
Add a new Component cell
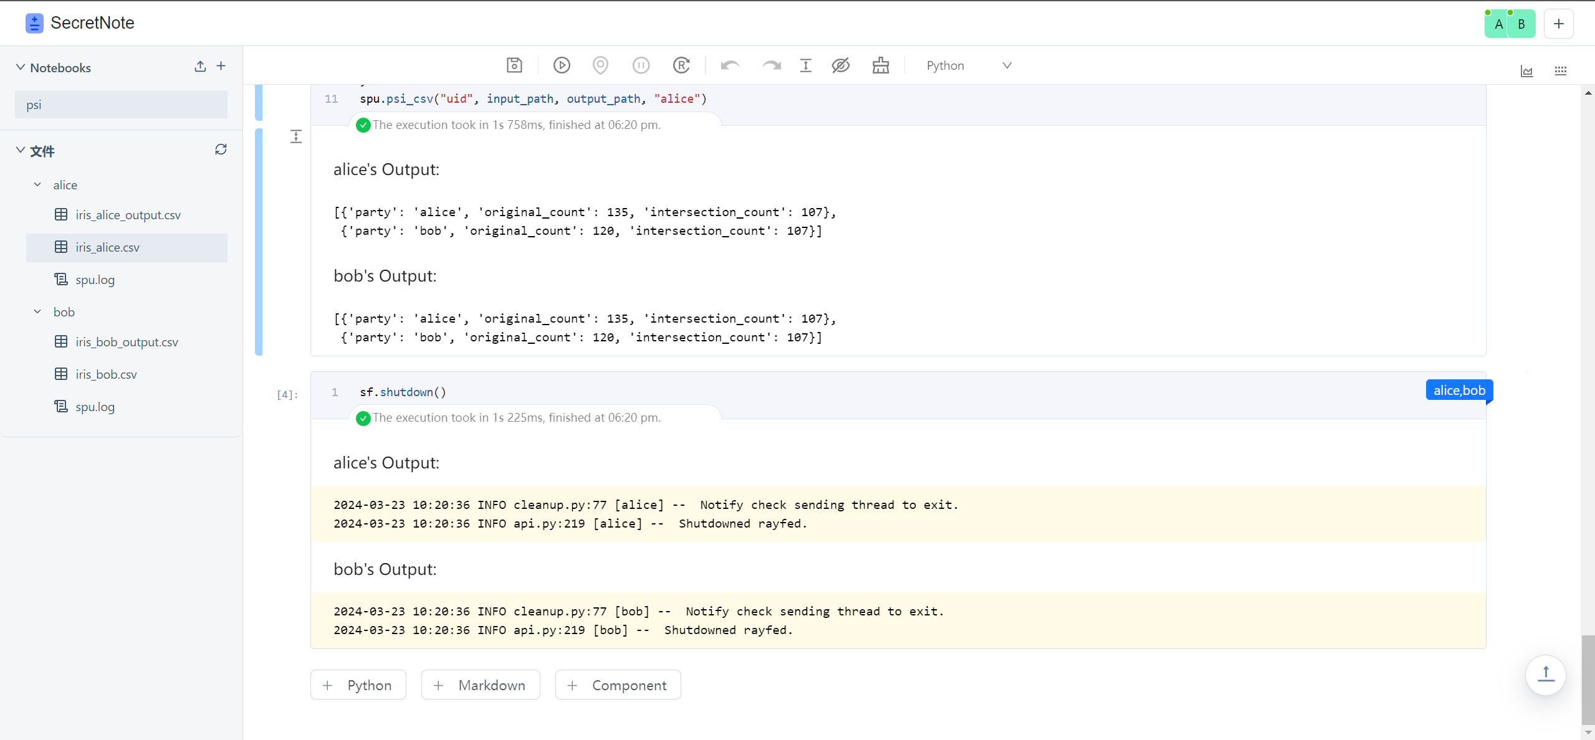pyautogui.click(x=618, y=685)
